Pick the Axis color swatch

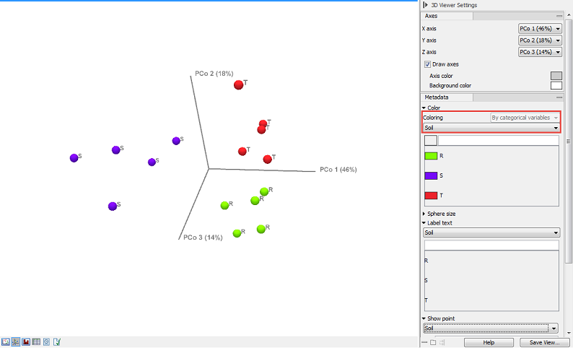(x=556, y=75)
